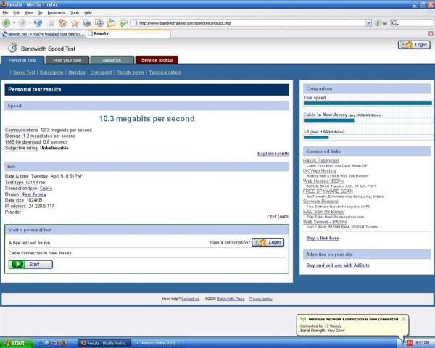The image size is (435, 348).
Task: Open the Technical details link
Action: point(165,72)
